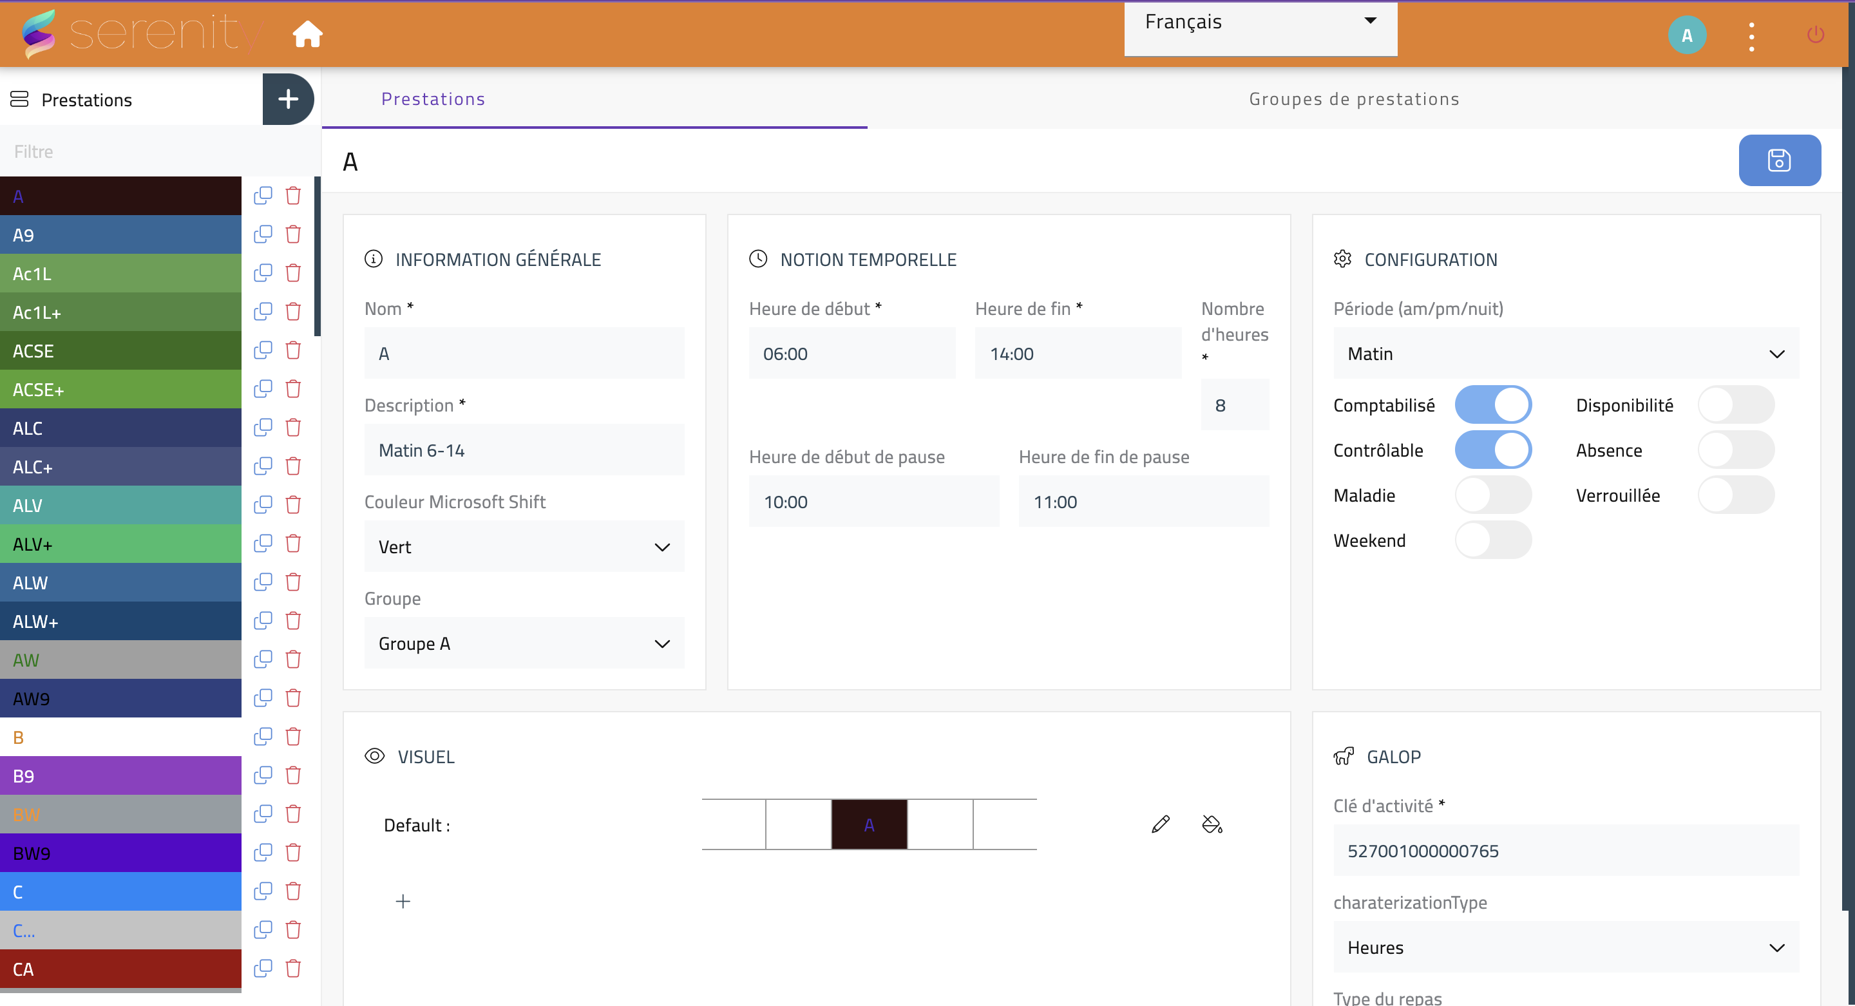Click the save disk icon button
The width and height of the screenshot is (1855, 1006).
tap(1778, 160)
